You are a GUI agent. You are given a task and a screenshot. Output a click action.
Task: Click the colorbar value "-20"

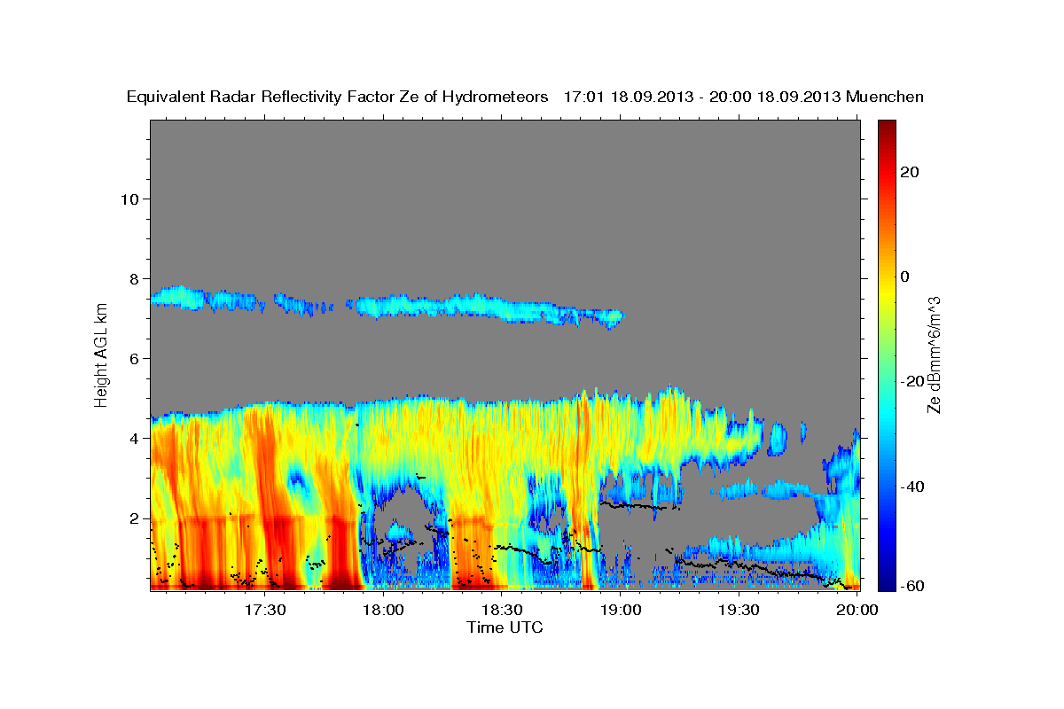click(x=913, y=381)
